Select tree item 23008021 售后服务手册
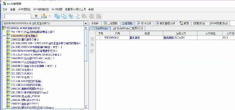 tap(25, 39)
